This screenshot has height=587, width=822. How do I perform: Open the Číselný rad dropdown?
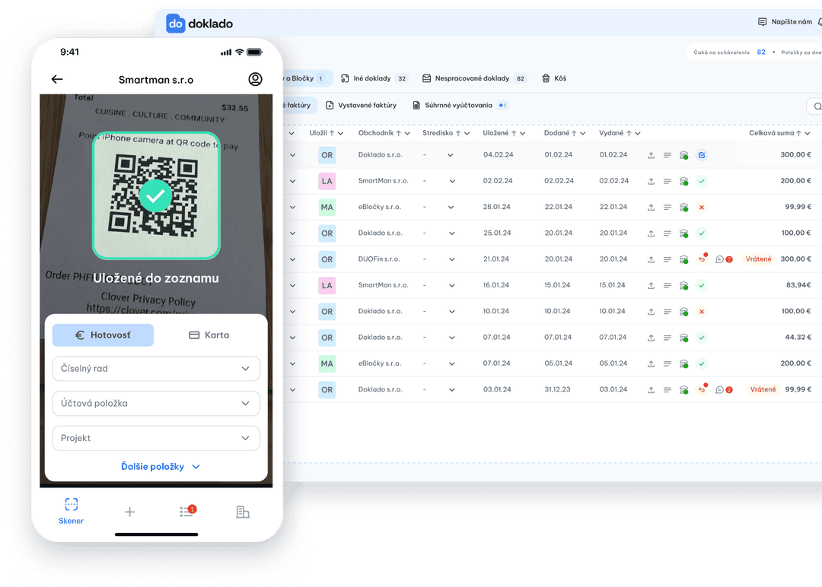point(156,369)
